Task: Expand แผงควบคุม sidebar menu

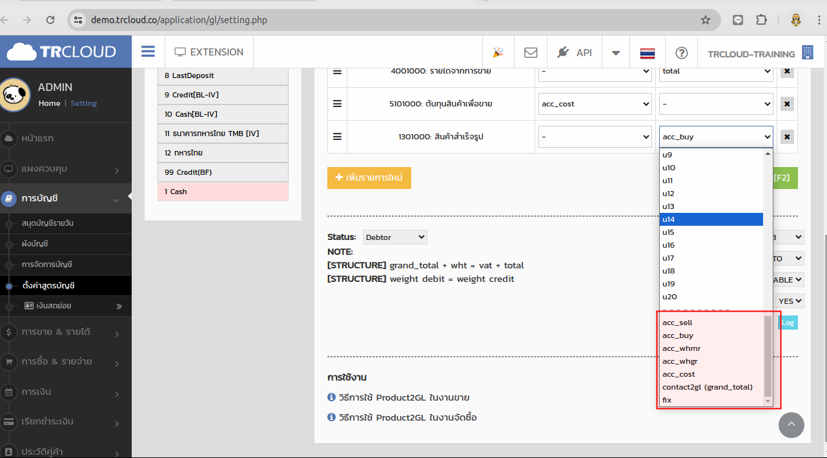Action: [66, 169]
